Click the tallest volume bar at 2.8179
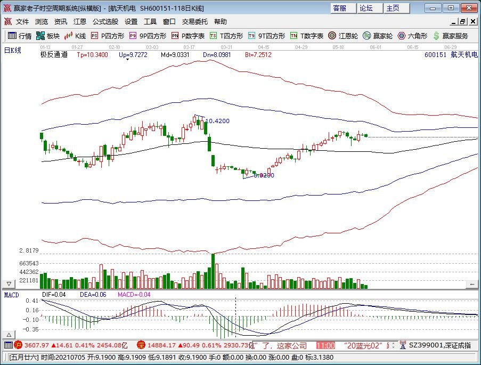Viewport: 481px width, 365px height. click(213, 271)
